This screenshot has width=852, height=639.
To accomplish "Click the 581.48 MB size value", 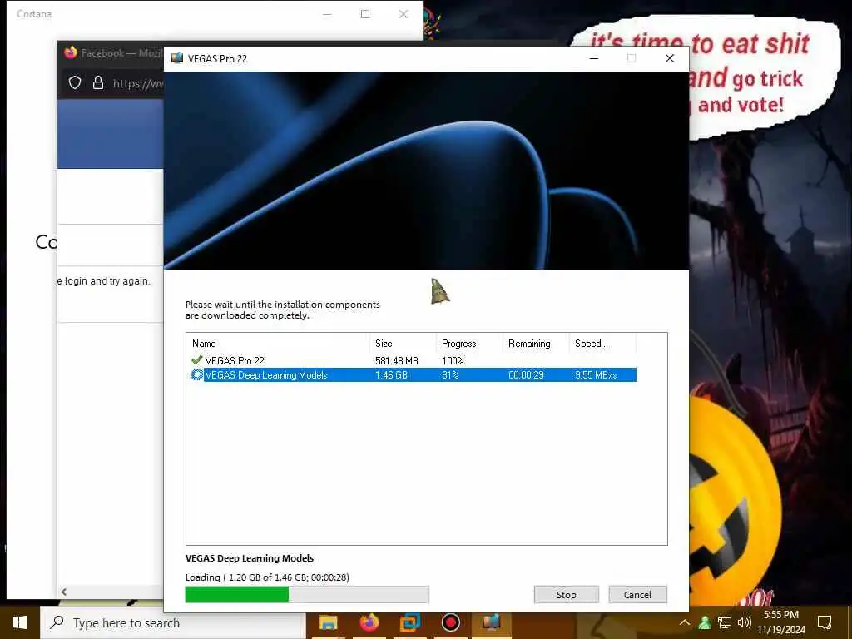I will click(397, 361).
